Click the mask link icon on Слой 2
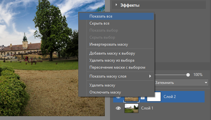211x120 pixels. pyautogui.click(x=143, y=98)
